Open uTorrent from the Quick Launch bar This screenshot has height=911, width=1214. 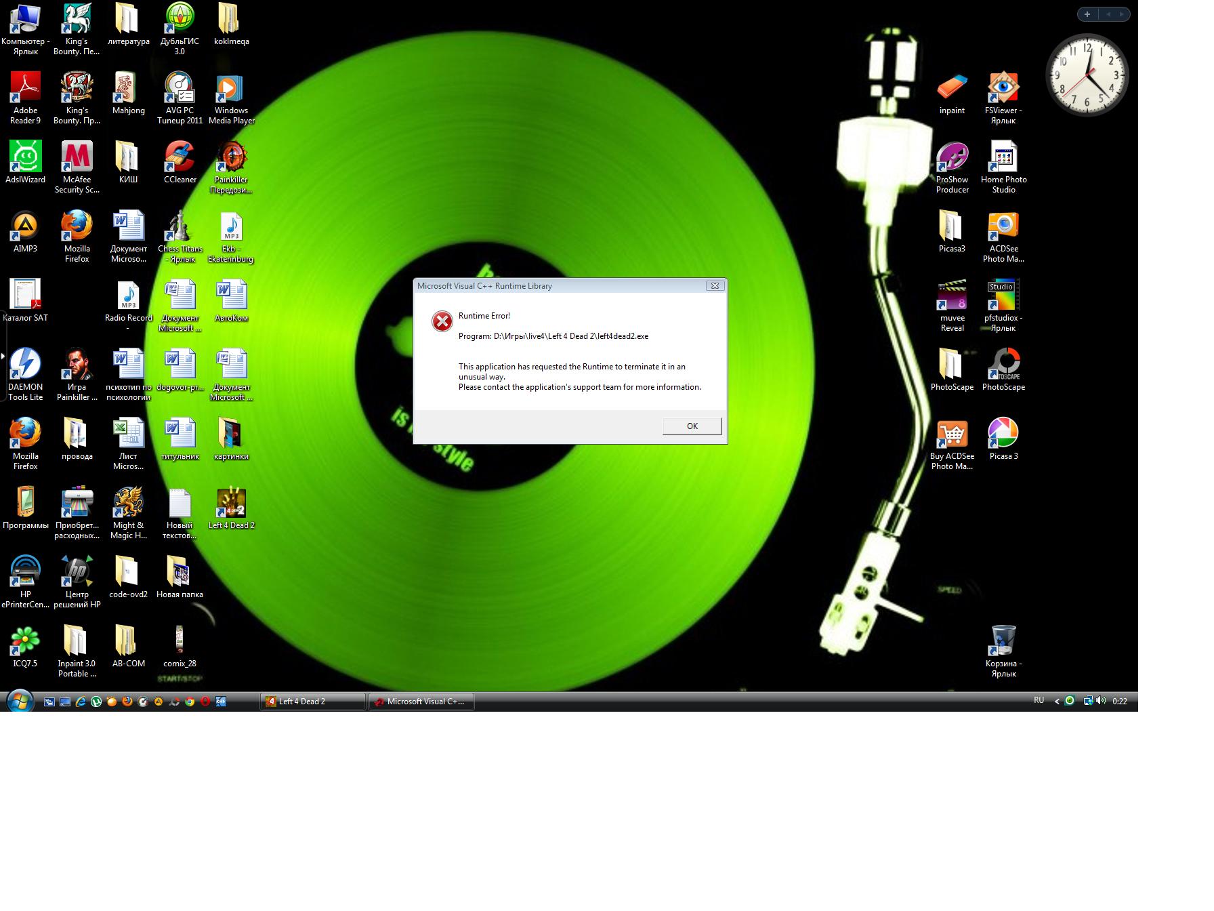(x=96, y=702)
